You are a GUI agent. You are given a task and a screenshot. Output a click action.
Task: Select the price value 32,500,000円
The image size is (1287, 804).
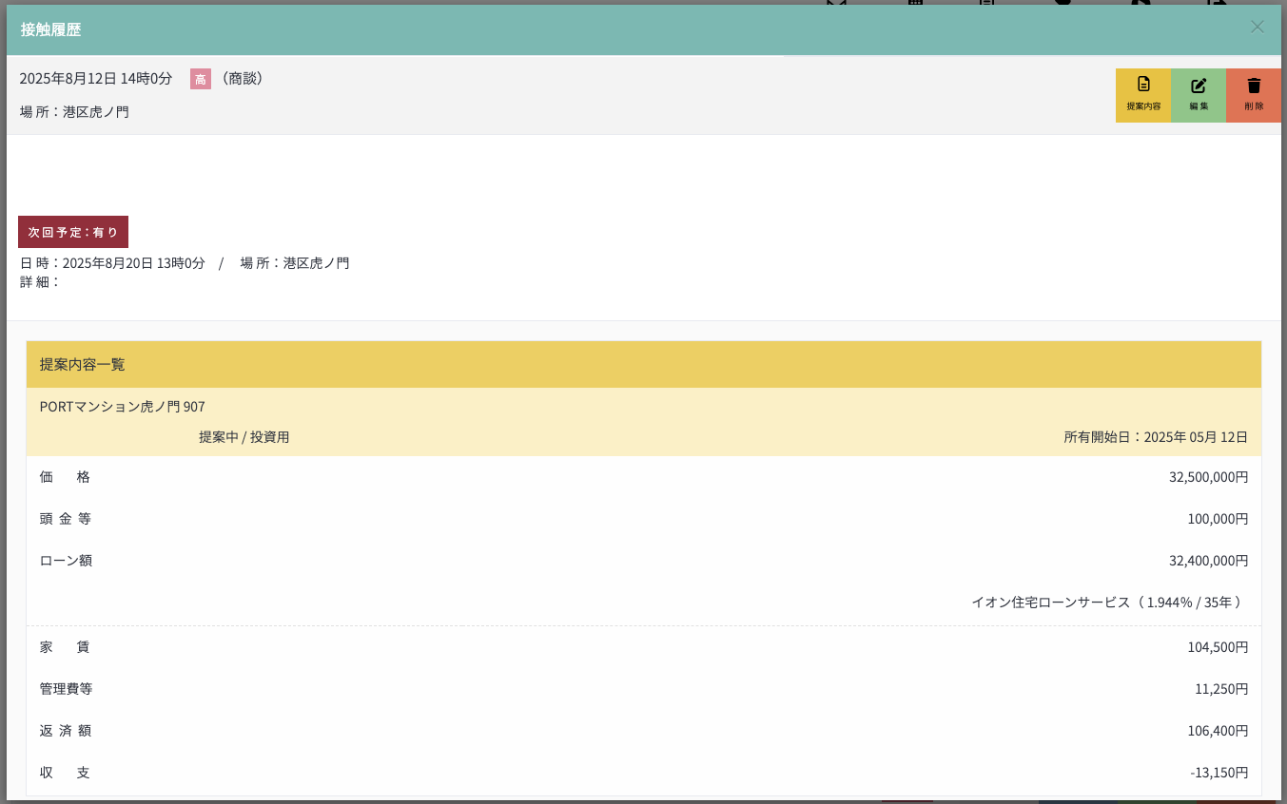click(1209, 477)
